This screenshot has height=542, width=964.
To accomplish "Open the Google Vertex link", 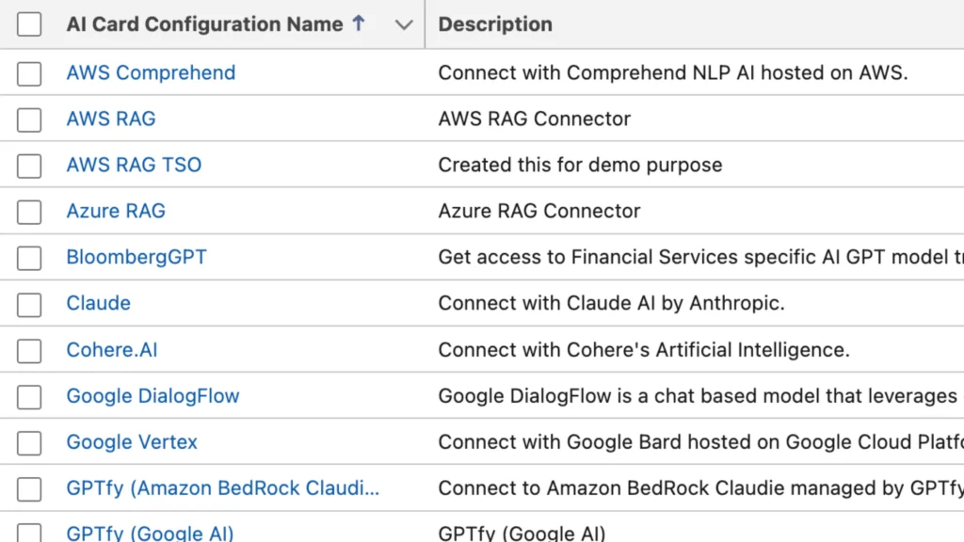I will click(x=132, y=442).
